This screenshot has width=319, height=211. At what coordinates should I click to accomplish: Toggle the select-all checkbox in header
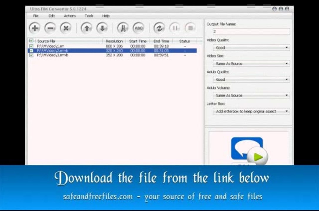pyautogui.click(x=31, y=41)
